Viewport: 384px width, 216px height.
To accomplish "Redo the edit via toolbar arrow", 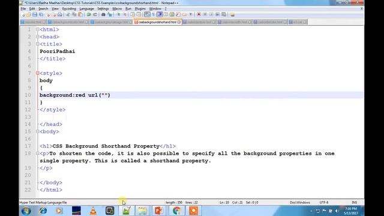I will tap(95, 14).
